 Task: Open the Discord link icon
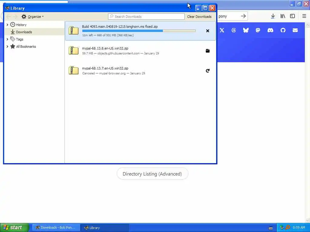tap(270, 30)
